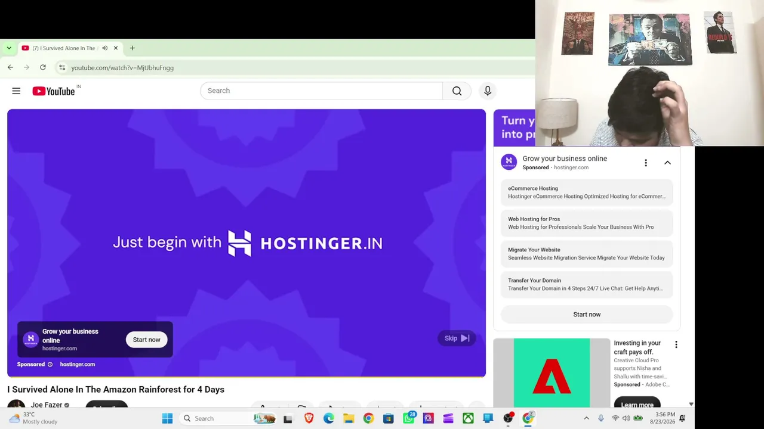Open Brave browser from the taskbar
The width and height of the screenshot is (764, 429).
309,418
